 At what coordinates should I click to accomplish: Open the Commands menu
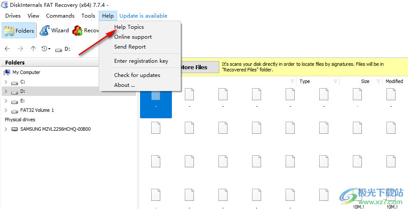[x=60, y=16]
